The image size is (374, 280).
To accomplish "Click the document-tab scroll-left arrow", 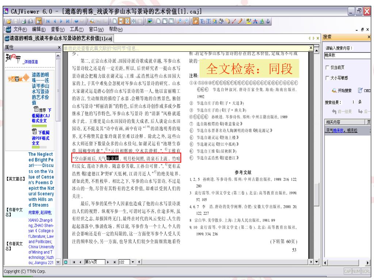I will (x=309, y=38).
